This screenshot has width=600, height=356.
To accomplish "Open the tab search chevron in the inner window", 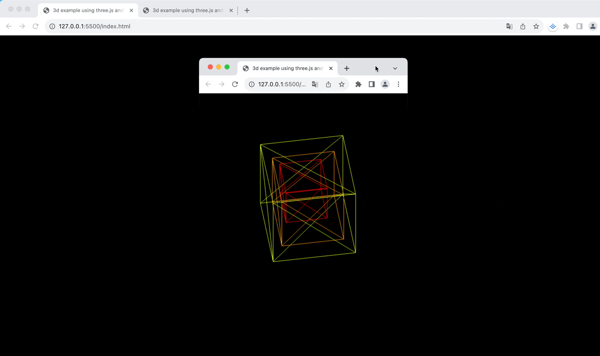I will 395,68.
